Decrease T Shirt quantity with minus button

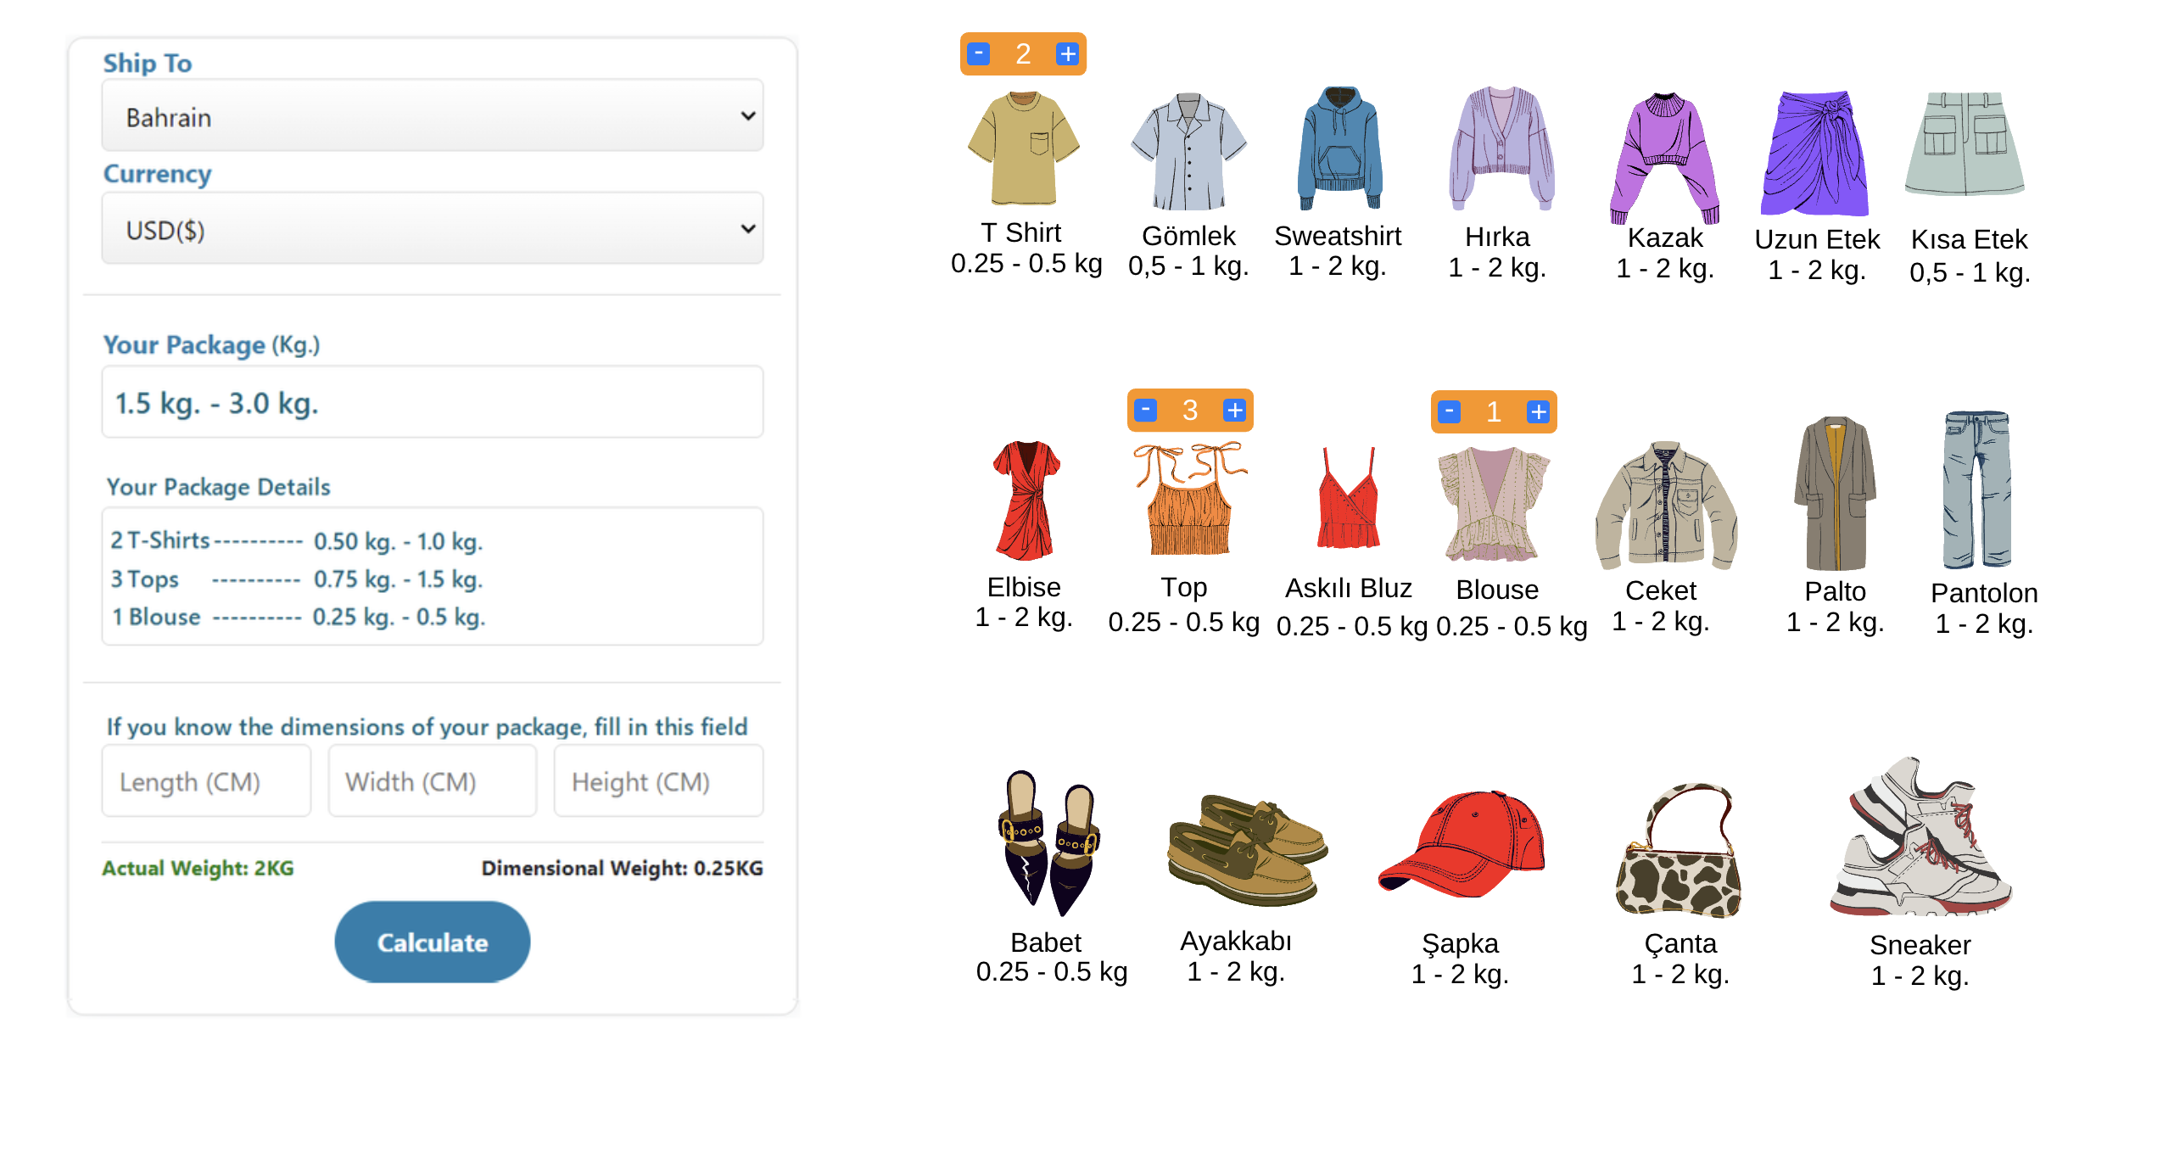979,54
